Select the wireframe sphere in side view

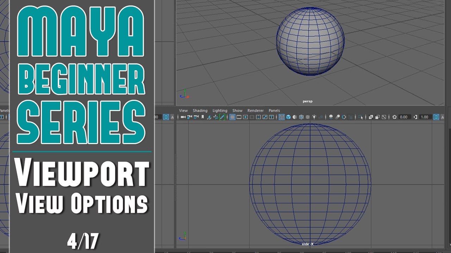(x=310, y=183)
